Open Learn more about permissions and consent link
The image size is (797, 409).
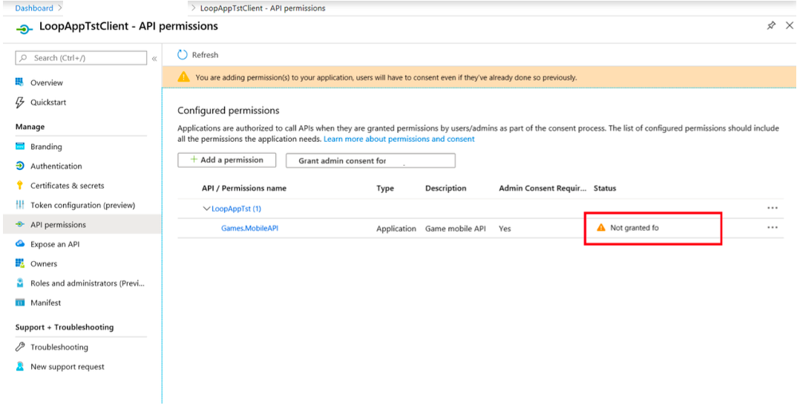[399, 139]
